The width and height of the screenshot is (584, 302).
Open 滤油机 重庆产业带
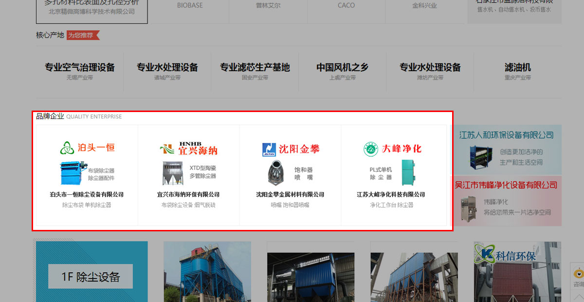[x=518, y=72]
